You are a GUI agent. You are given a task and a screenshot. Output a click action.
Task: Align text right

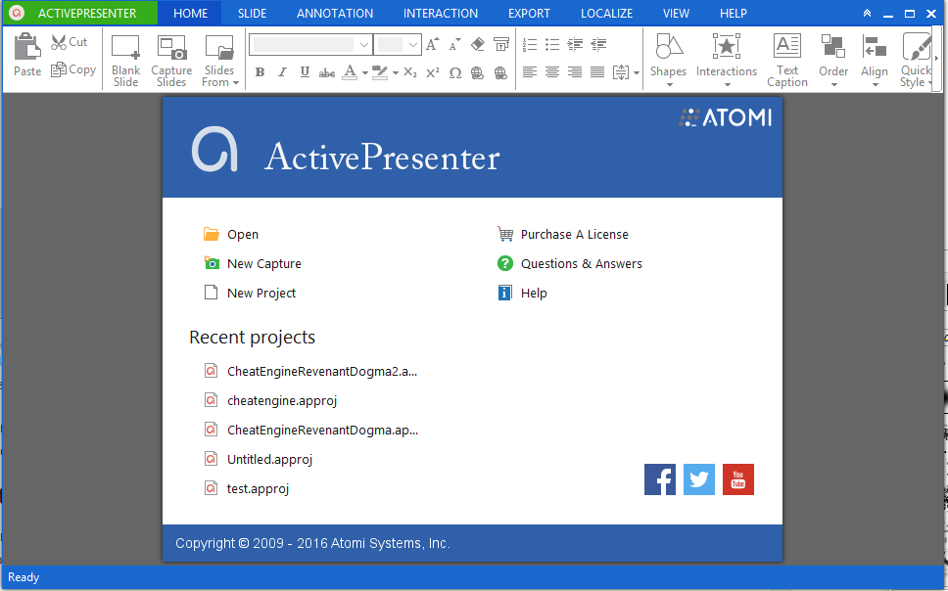coord(575,72)
